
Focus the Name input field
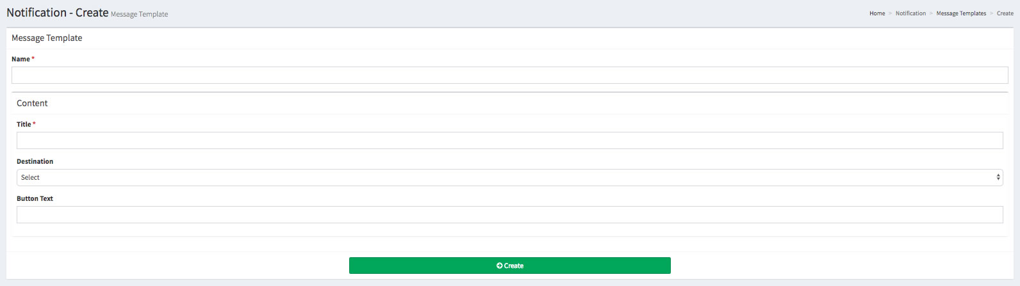509,75
